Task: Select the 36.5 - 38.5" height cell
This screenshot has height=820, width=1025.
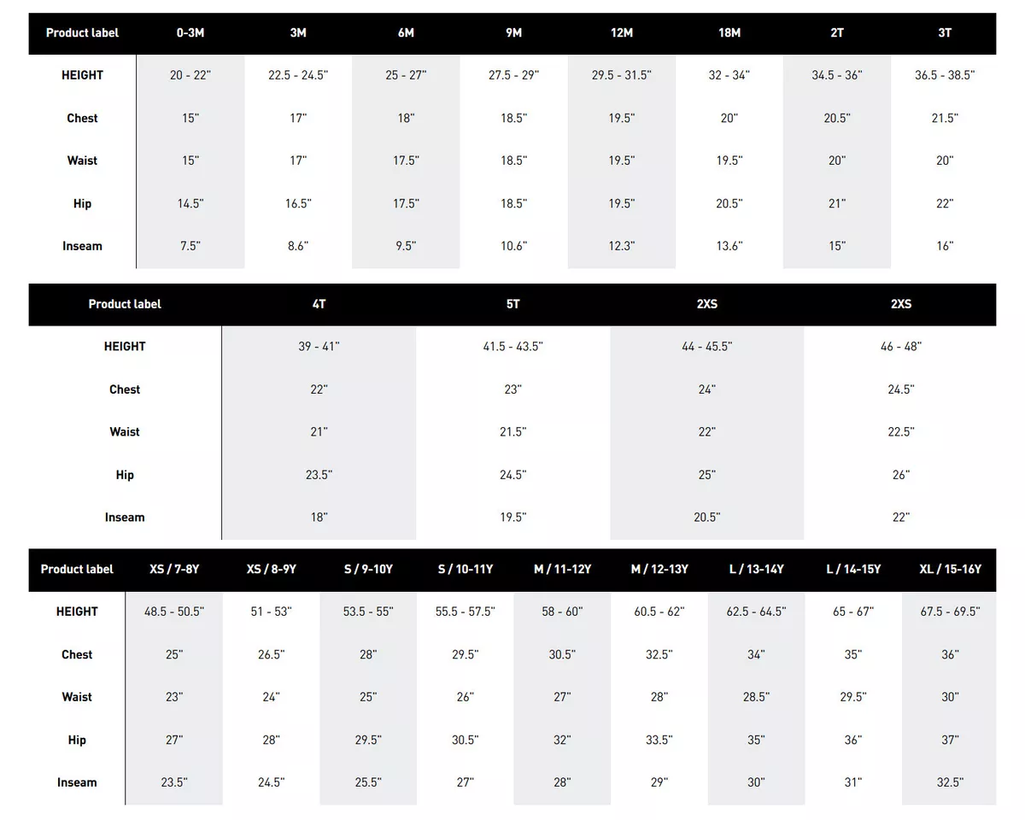Action: [x=945, y=75]
